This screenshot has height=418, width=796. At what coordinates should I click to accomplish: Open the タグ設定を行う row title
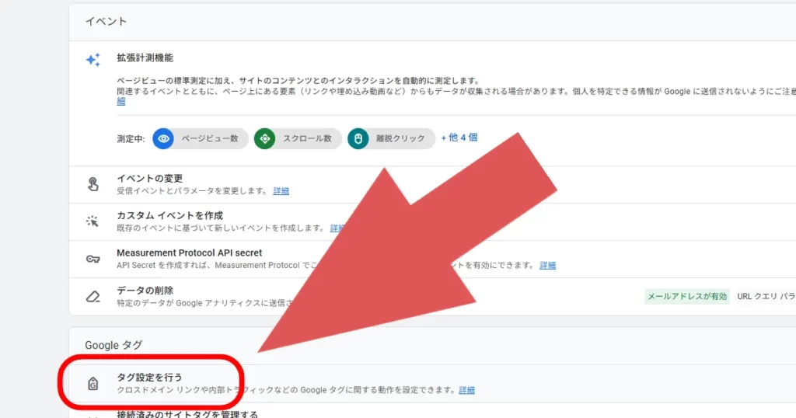coord(149,377)
